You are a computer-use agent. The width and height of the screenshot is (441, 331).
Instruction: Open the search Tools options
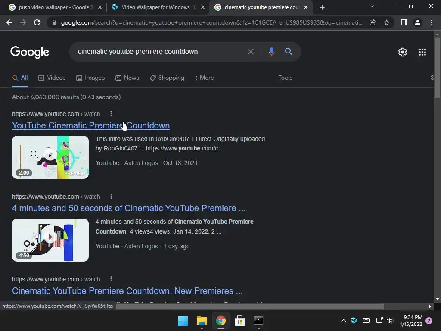pos(285,78)
